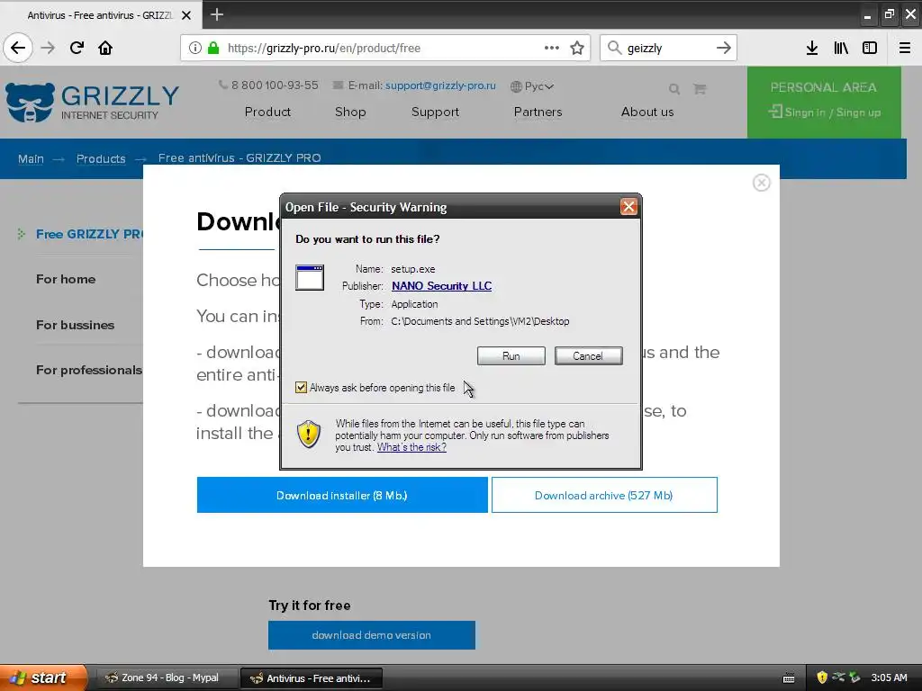Open the page actions three-dots menu
Image resolution: width=922 pixels, height=691 pixels.
pyautogui.click(x=552, y=48)
